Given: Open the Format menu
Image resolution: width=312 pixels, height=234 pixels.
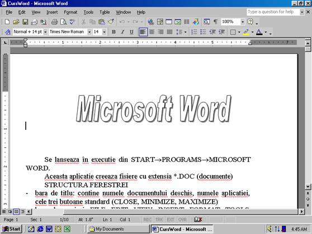Looking at the screenshot, I should (70, 12).
